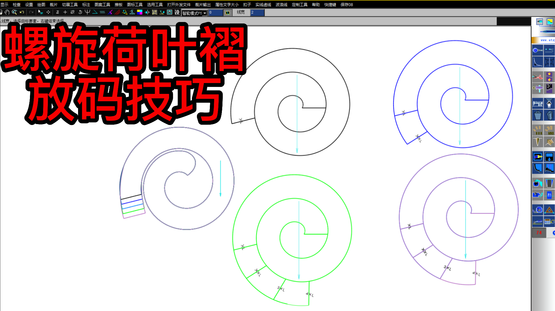Open the 切展工具 menu
Image resolution: width=555 pixels, height=311 pixels.
pyautogui.click(x=70, y=4)
